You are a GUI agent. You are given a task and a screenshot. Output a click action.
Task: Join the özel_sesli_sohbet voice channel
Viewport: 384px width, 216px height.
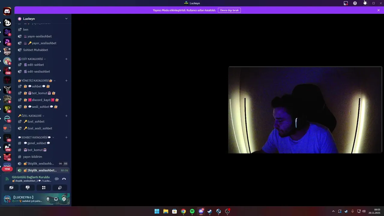43,128
